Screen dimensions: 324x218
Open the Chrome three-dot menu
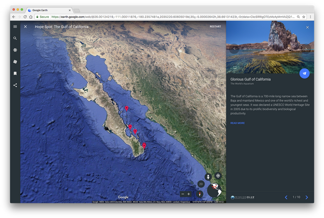pos(310,17)
